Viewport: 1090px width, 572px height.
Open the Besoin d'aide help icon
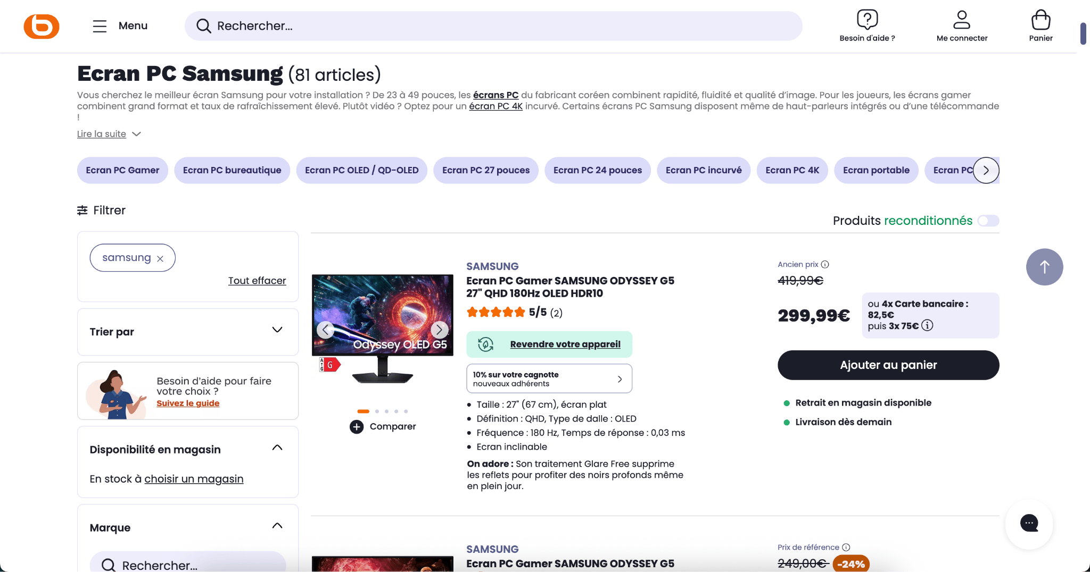click(x=867, y=20)
